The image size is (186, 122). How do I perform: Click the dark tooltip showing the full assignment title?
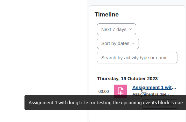click(x=105, y=102)
